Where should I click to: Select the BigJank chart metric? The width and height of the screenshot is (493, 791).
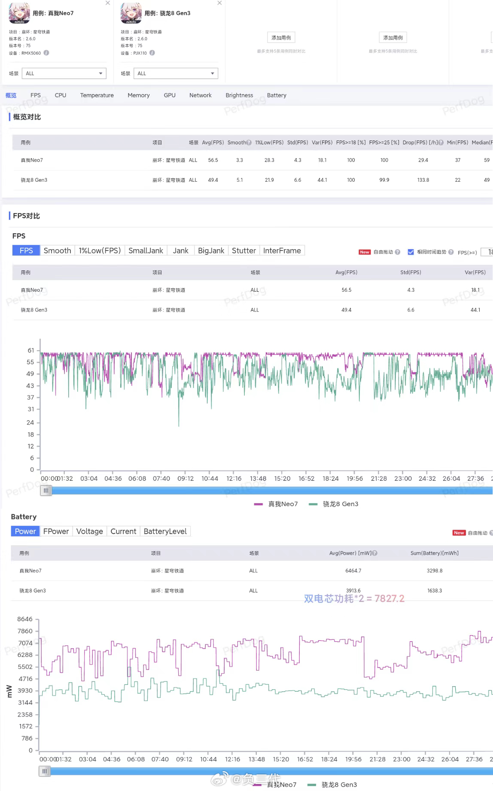tap(211, 250)
